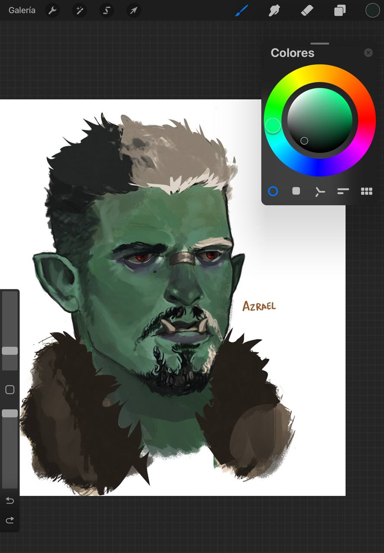This screenshot has height=553, width=384.
Task: Return to Galería
Action: coord(22,10)
